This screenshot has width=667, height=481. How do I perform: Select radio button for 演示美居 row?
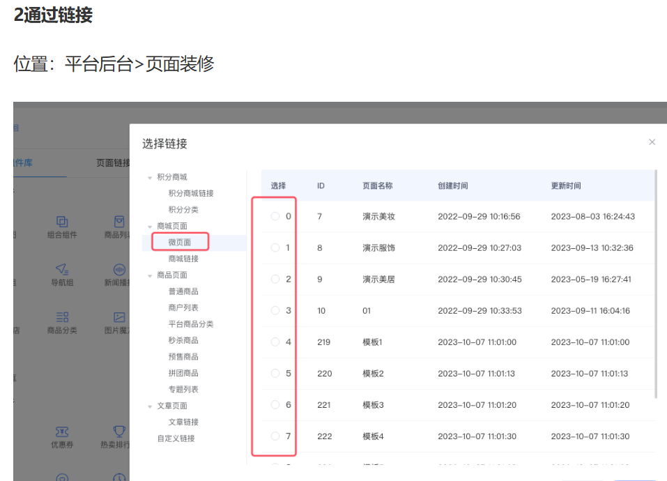pyautogui.click(x=275, y=279)
